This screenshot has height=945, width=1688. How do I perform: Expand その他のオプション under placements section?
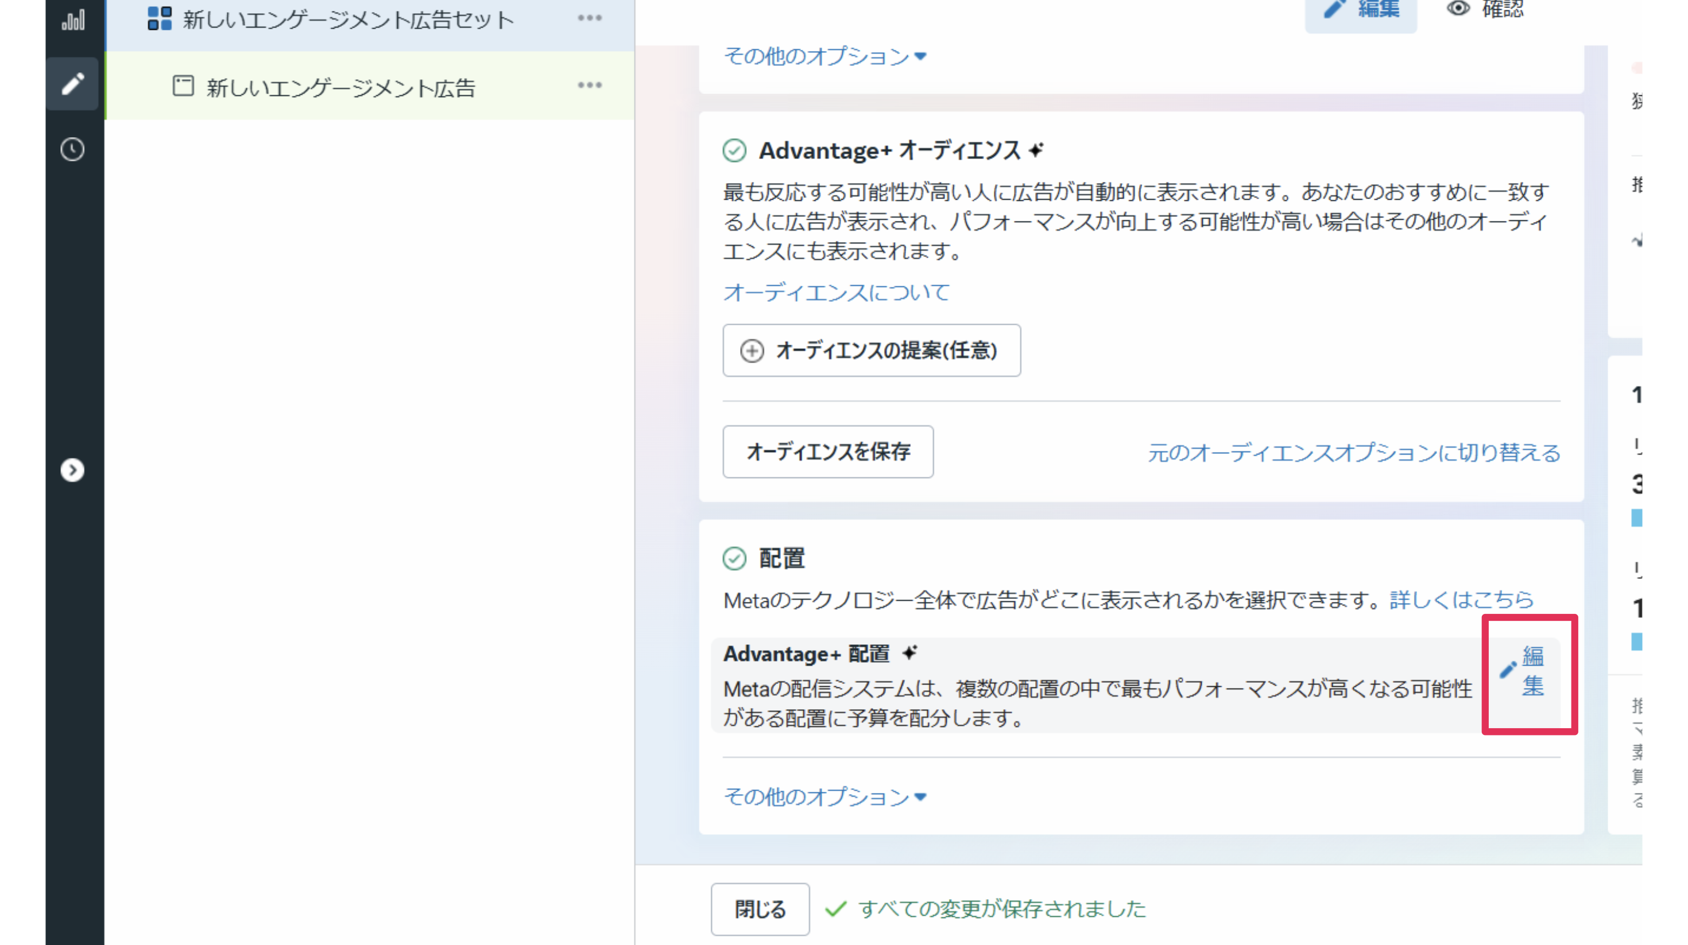[x=825, y=796]
